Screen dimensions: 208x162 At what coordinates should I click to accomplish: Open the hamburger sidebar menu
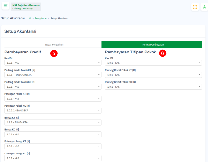(5, 6)
